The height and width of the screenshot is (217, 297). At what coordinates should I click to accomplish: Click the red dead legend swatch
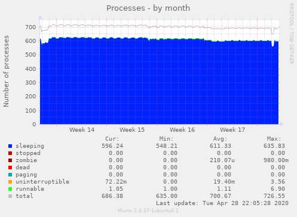pos(10,168)
